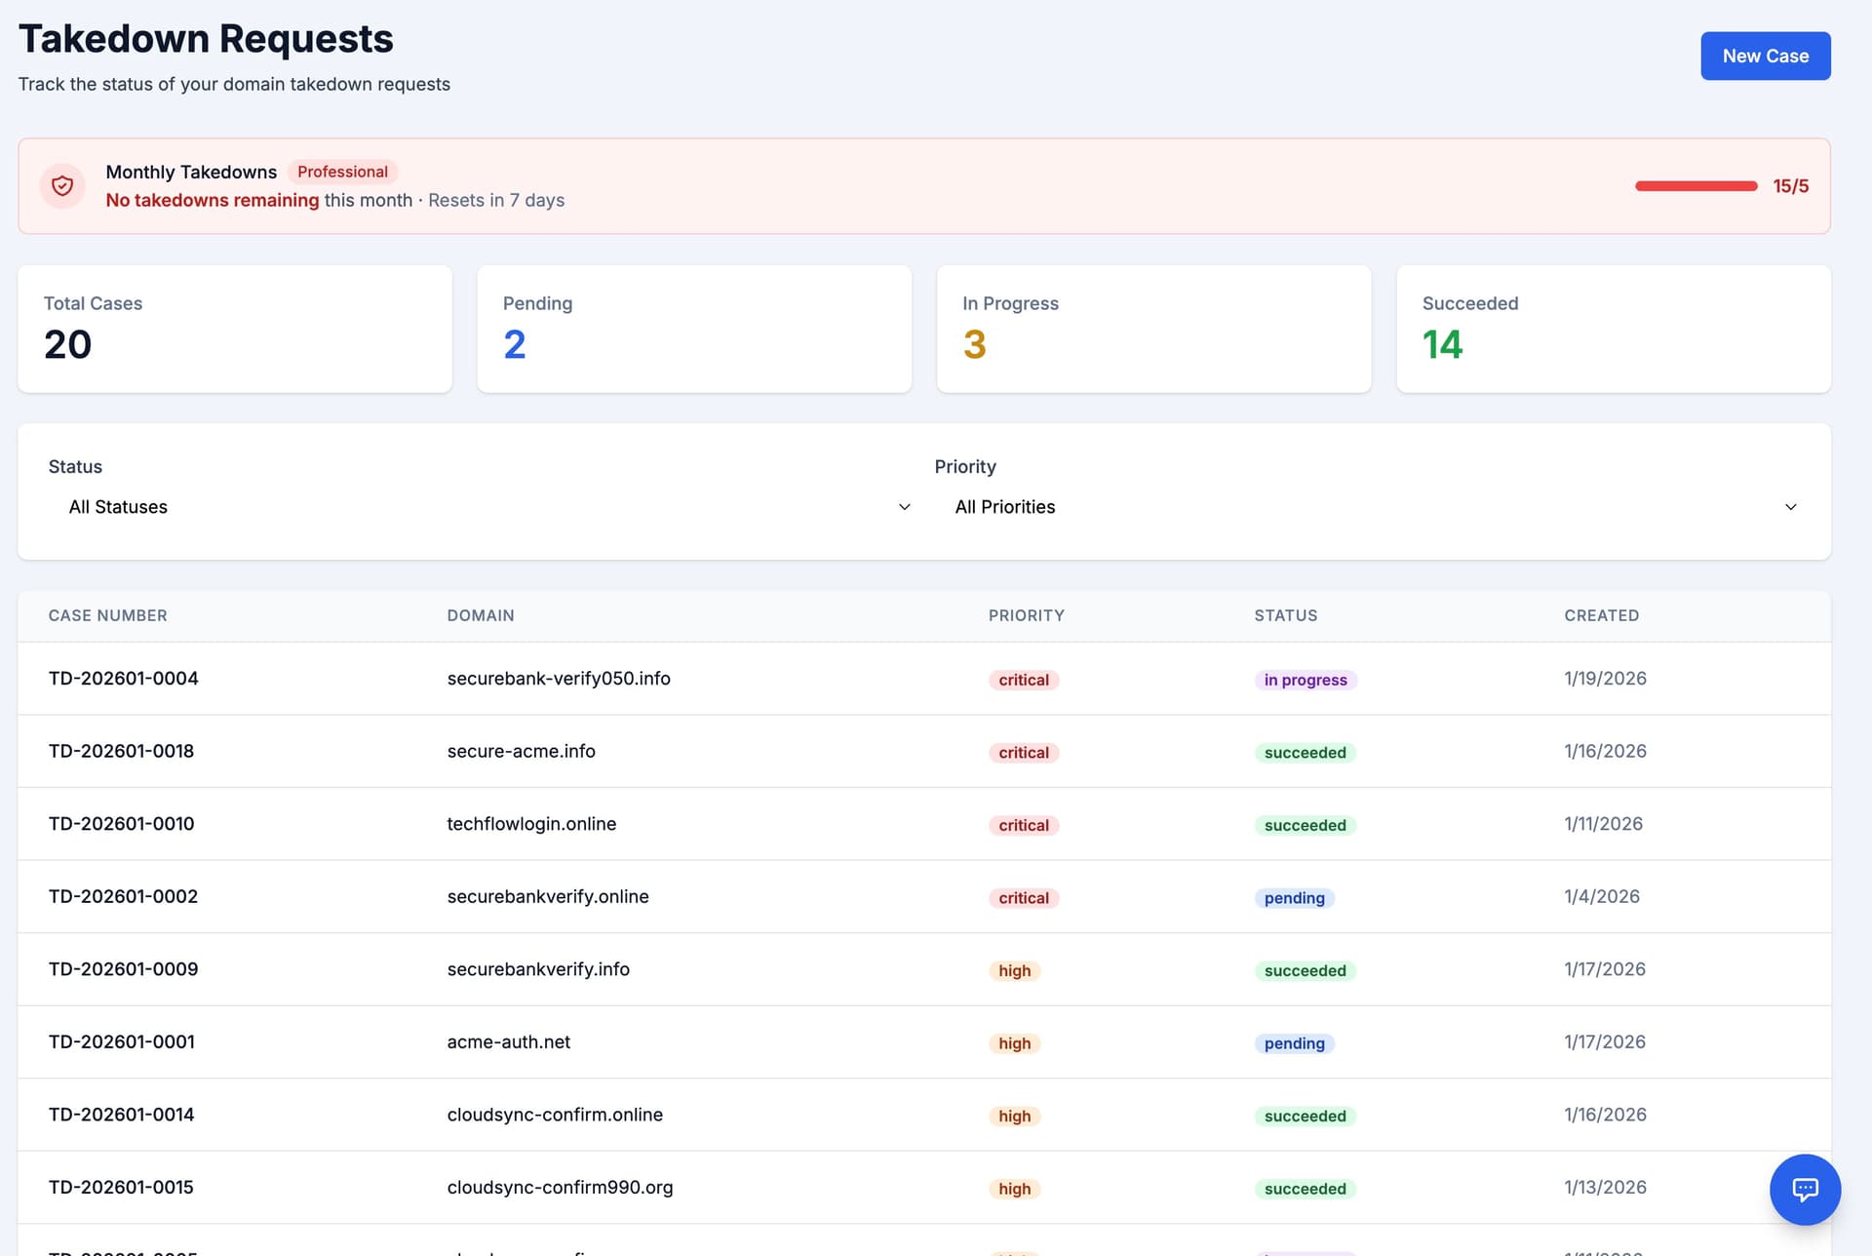This screenshot has height=1256, width=1872.
Task: Click pending badge for acme-auth.net
Action: [x=1294, y=1043]
